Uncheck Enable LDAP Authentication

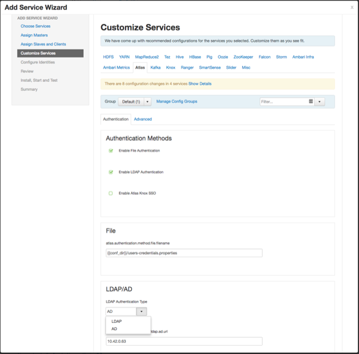pos(111,172)
